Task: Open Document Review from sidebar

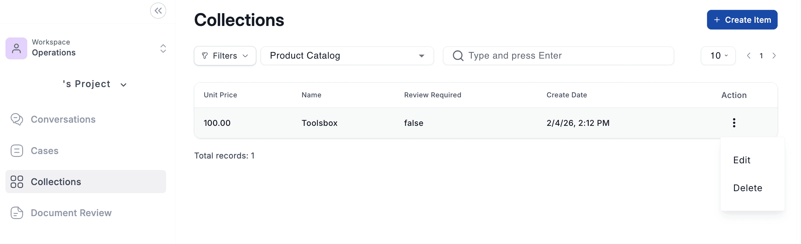Action: (x=71, y=213)
